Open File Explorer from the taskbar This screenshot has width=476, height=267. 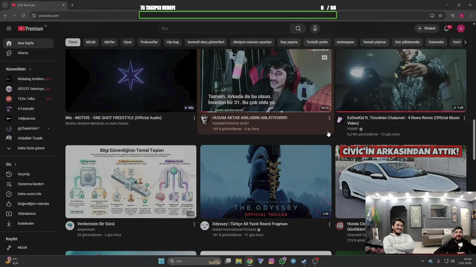pos(239,261)
